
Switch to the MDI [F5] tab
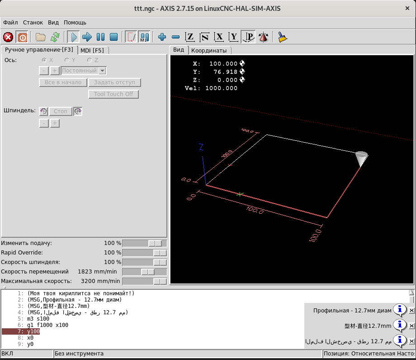pos(92,50)
